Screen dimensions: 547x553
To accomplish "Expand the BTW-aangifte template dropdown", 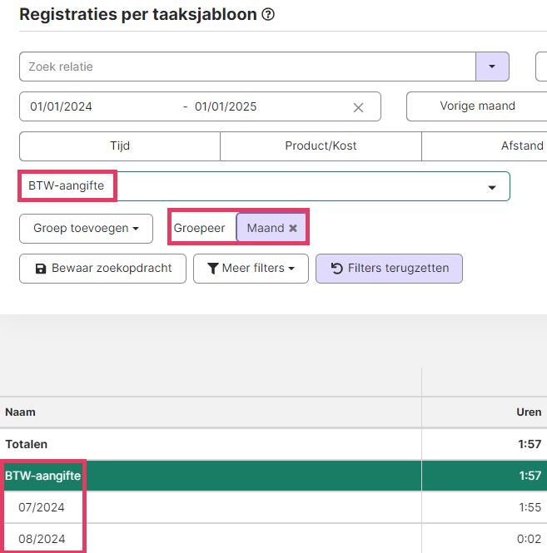I will (492, 187).
